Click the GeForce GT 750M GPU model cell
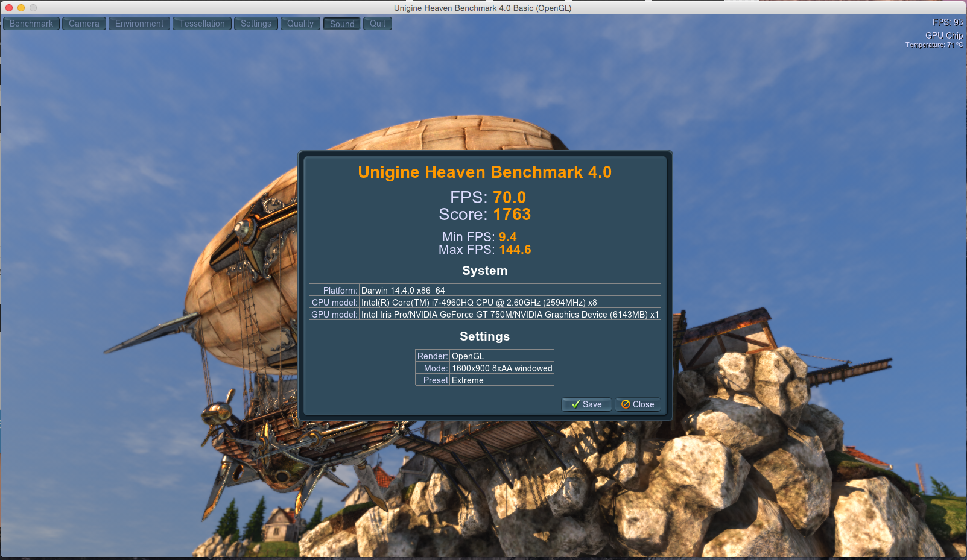967x560 pixels. (x=510, y=314)
